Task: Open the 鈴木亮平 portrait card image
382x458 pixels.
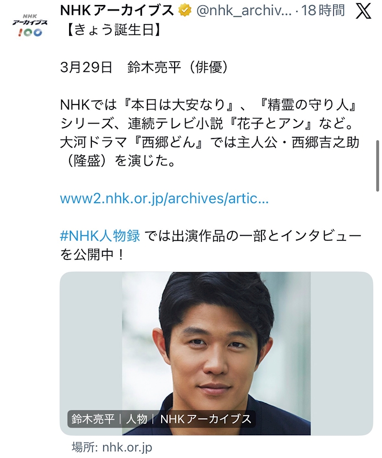Action: point(216,353)
